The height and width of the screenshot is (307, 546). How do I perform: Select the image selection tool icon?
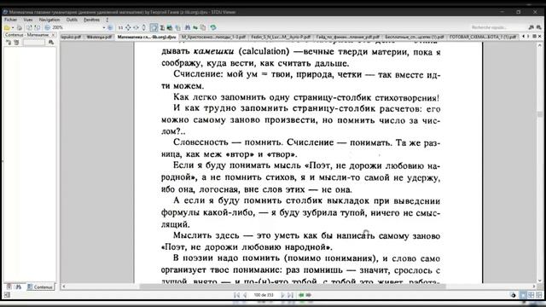pyautogui.click(x=170, y=27)
